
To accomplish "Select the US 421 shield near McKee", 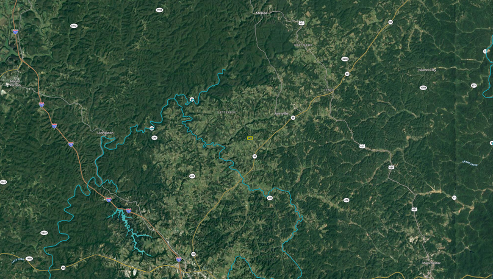I will [301, 23].
